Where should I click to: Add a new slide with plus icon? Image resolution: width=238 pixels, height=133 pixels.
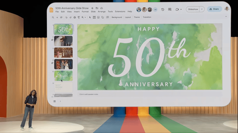coord(57,18)
